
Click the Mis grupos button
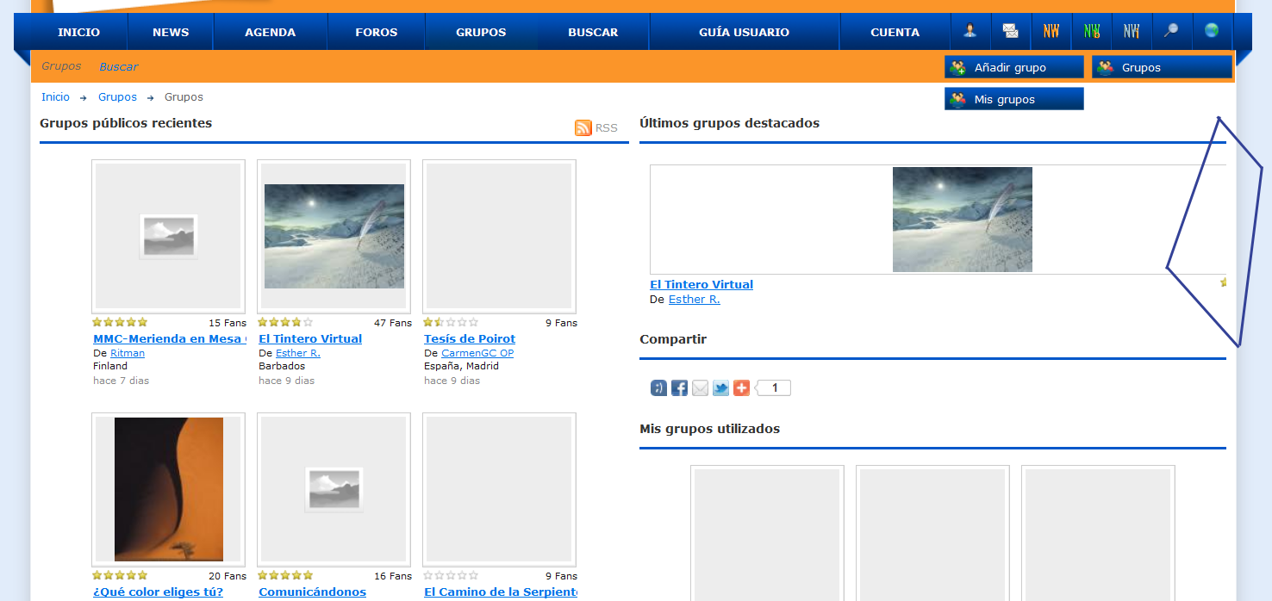click(1014, 99)
